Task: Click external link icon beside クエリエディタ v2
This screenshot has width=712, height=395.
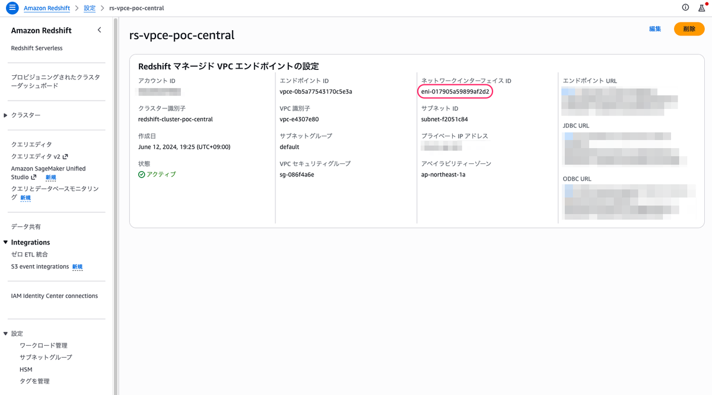Action: pos(65,157)
